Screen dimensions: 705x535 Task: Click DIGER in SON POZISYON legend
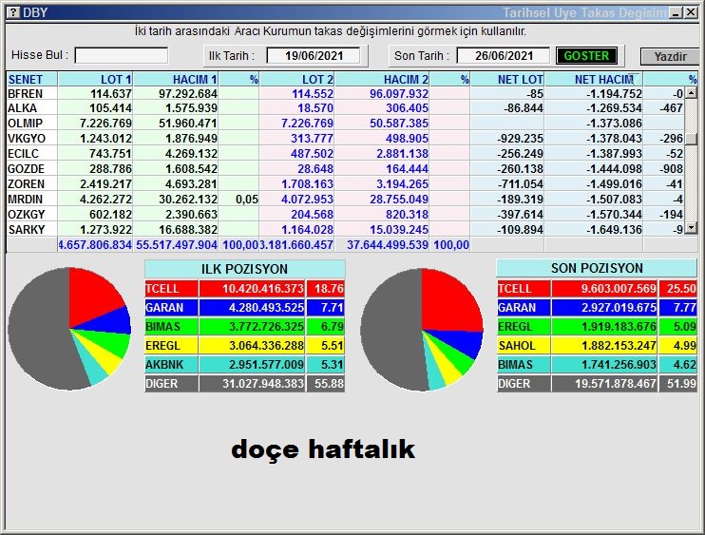[x=597, y=384]
